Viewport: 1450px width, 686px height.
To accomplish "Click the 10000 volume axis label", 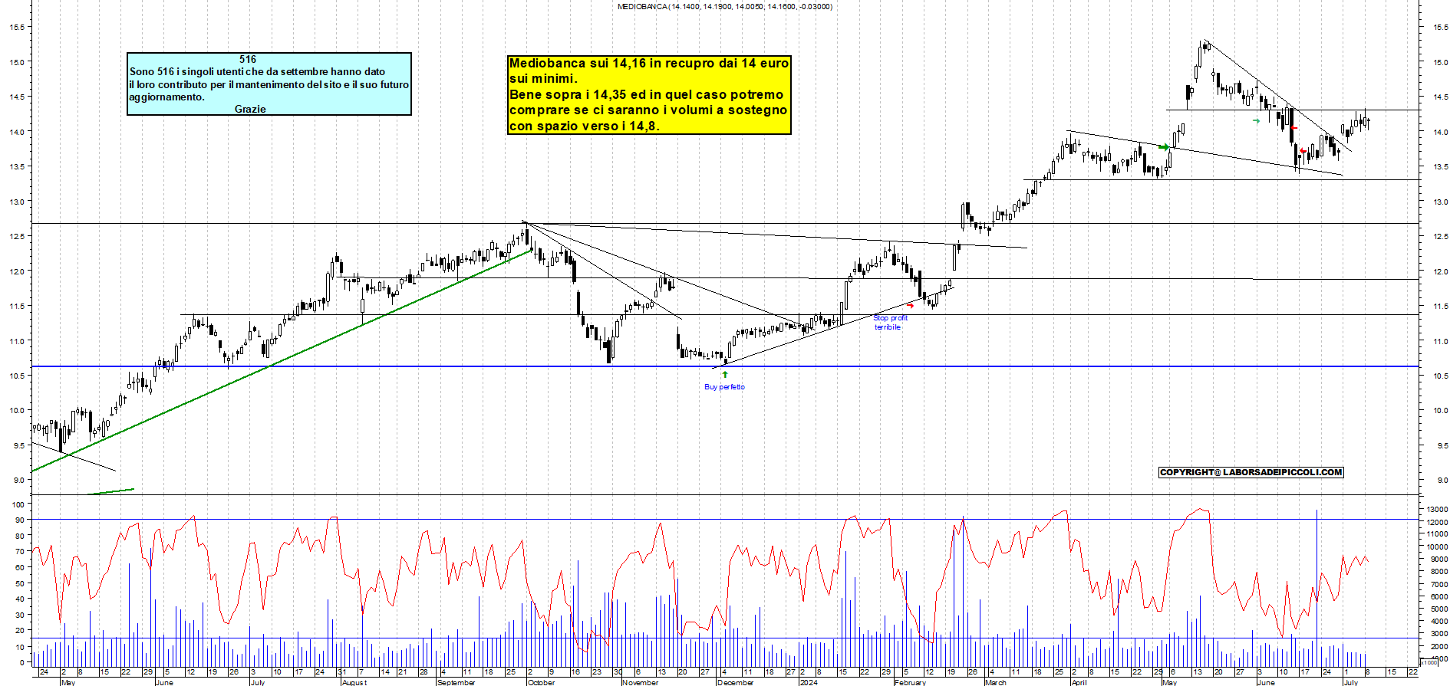I will pyautogui.click(x=1437, y=547).
